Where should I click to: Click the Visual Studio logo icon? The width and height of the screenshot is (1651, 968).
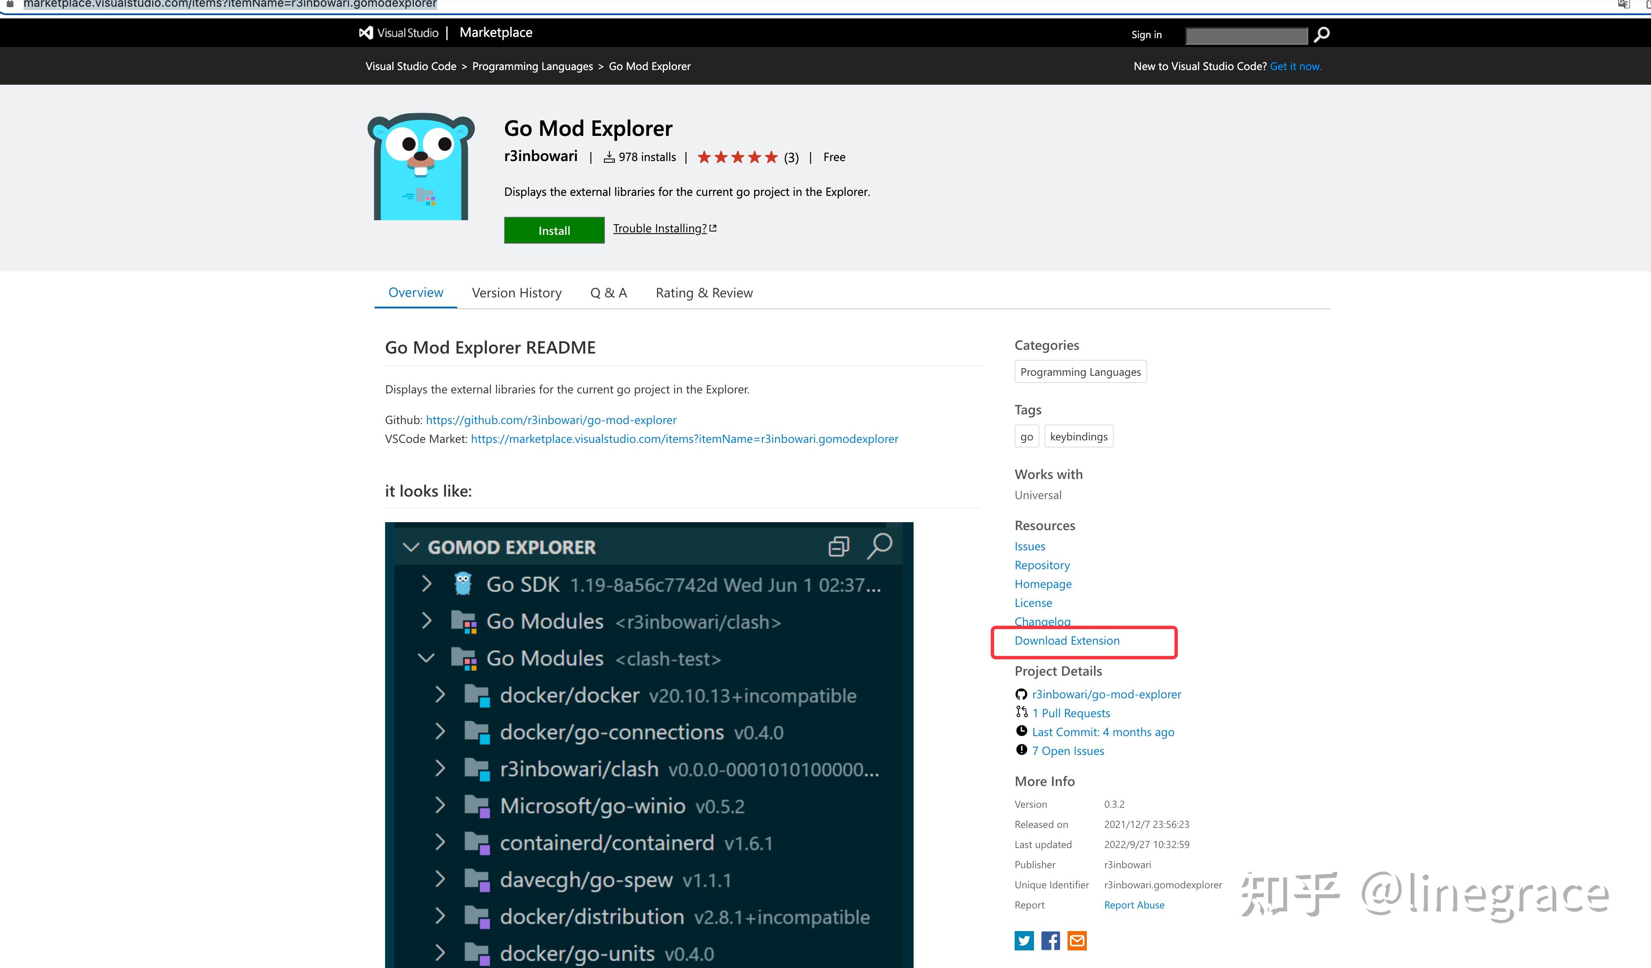click(366, 32)
